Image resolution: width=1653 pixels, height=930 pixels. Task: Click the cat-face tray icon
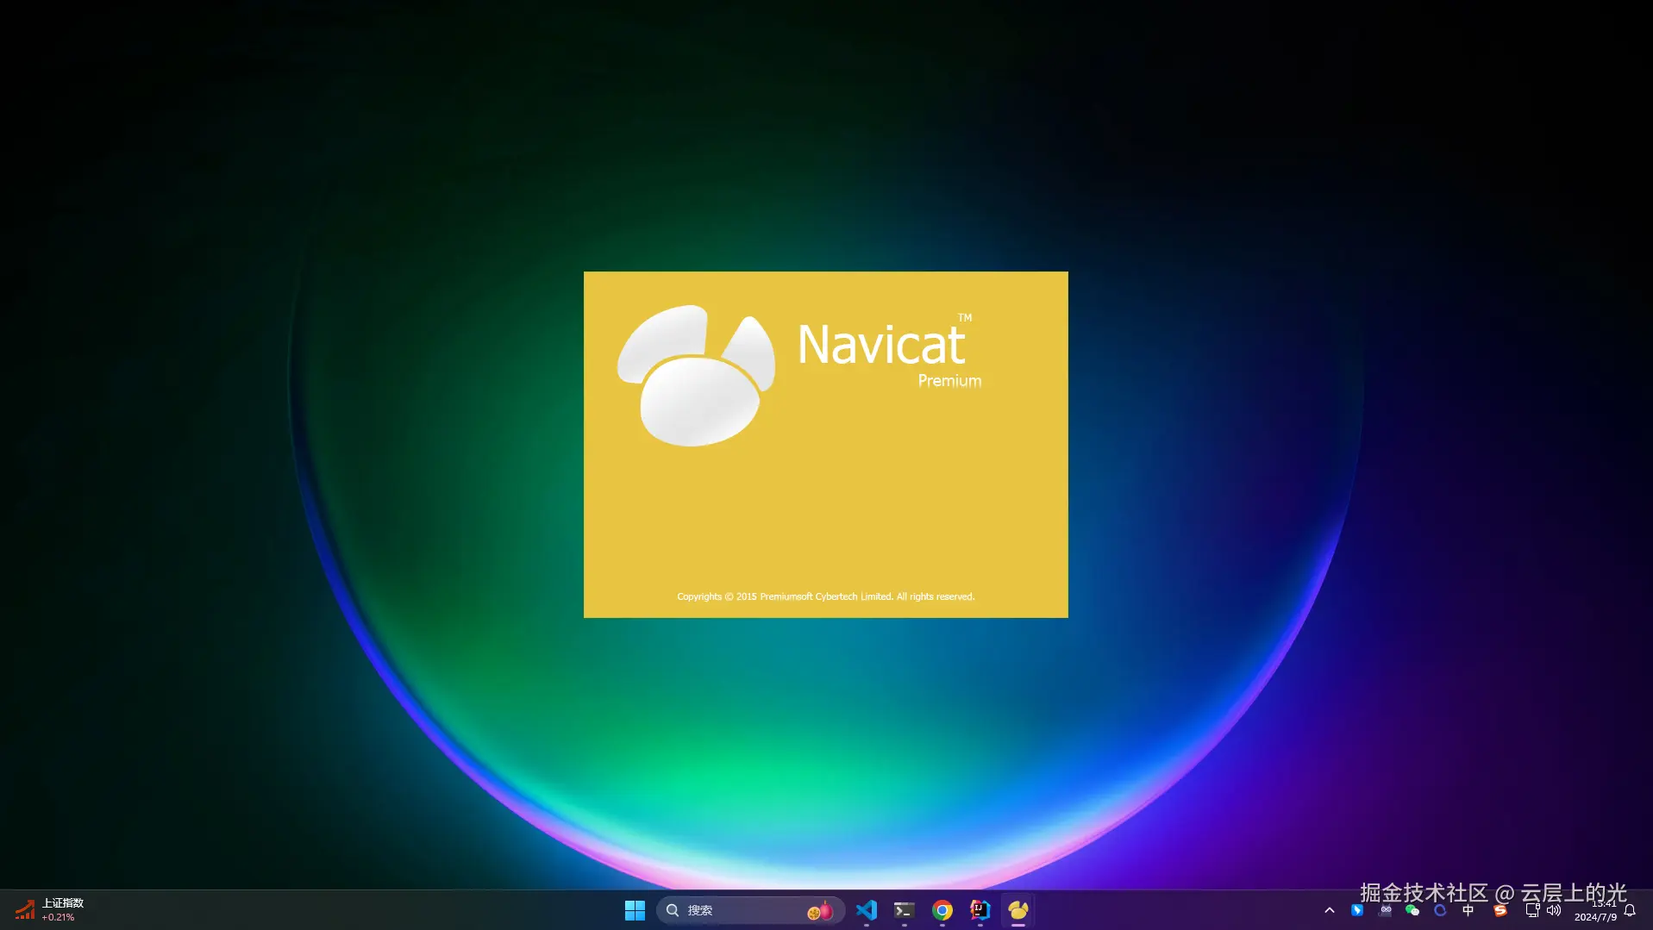[x=1386, y=910]
